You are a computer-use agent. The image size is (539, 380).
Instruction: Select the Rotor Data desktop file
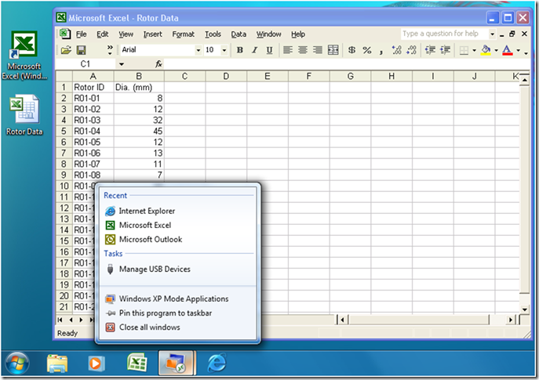[x=24, y=116]
